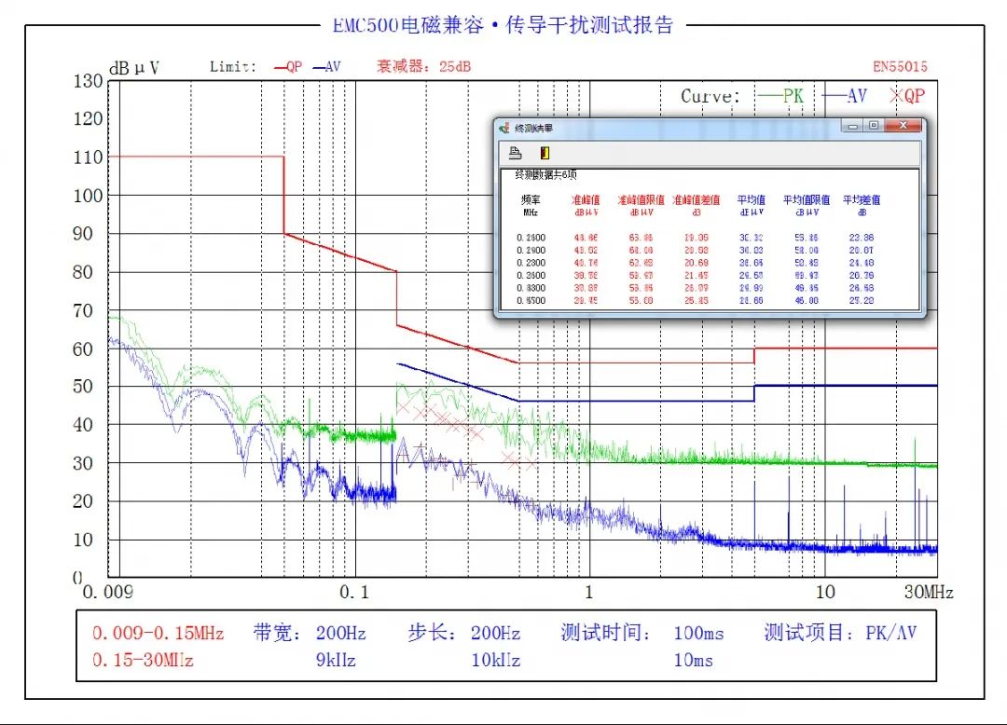The height and width of the screenshot is (725, 1007).
Task: Select the red X QP curve marker in legend
Action: click(906, 96)
